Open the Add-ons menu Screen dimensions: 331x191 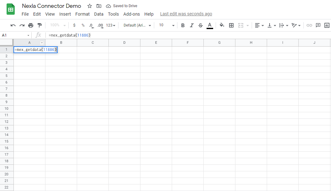click(x=132, y=14)
